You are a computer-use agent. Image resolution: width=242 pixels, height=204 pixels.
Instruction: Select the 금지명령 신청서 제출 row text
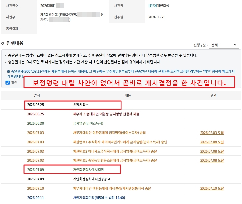(106, 114)
